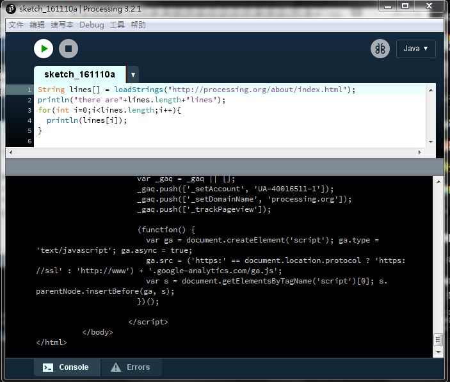Switch to the Console tab

point(67,367)
